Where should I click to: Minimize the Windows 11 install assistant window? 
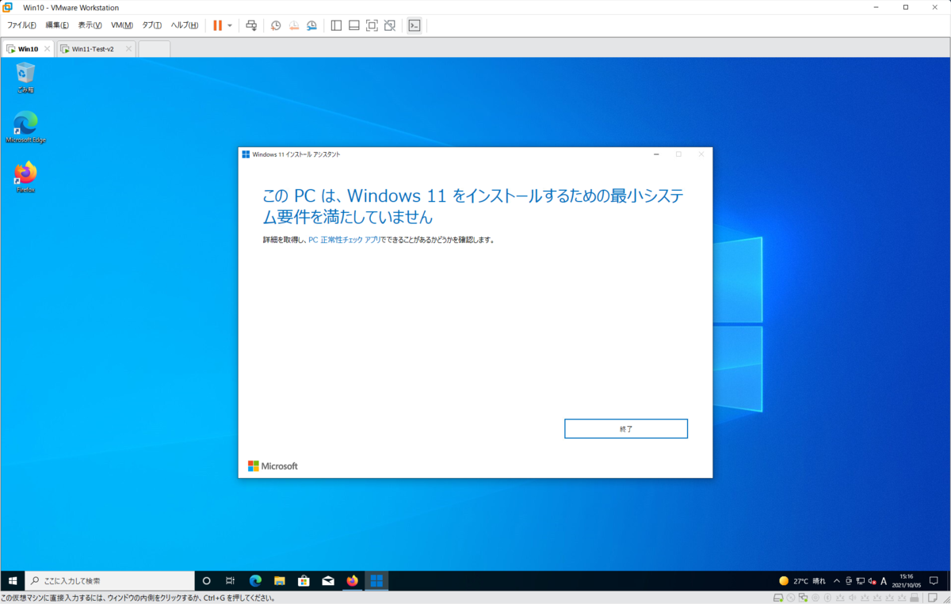point(656,154)
